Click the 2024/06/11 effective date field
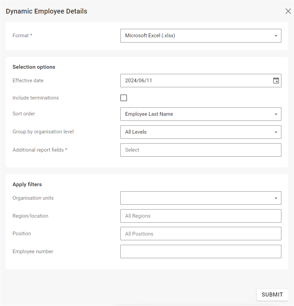The image size is (294, 306). click(195, 81)
